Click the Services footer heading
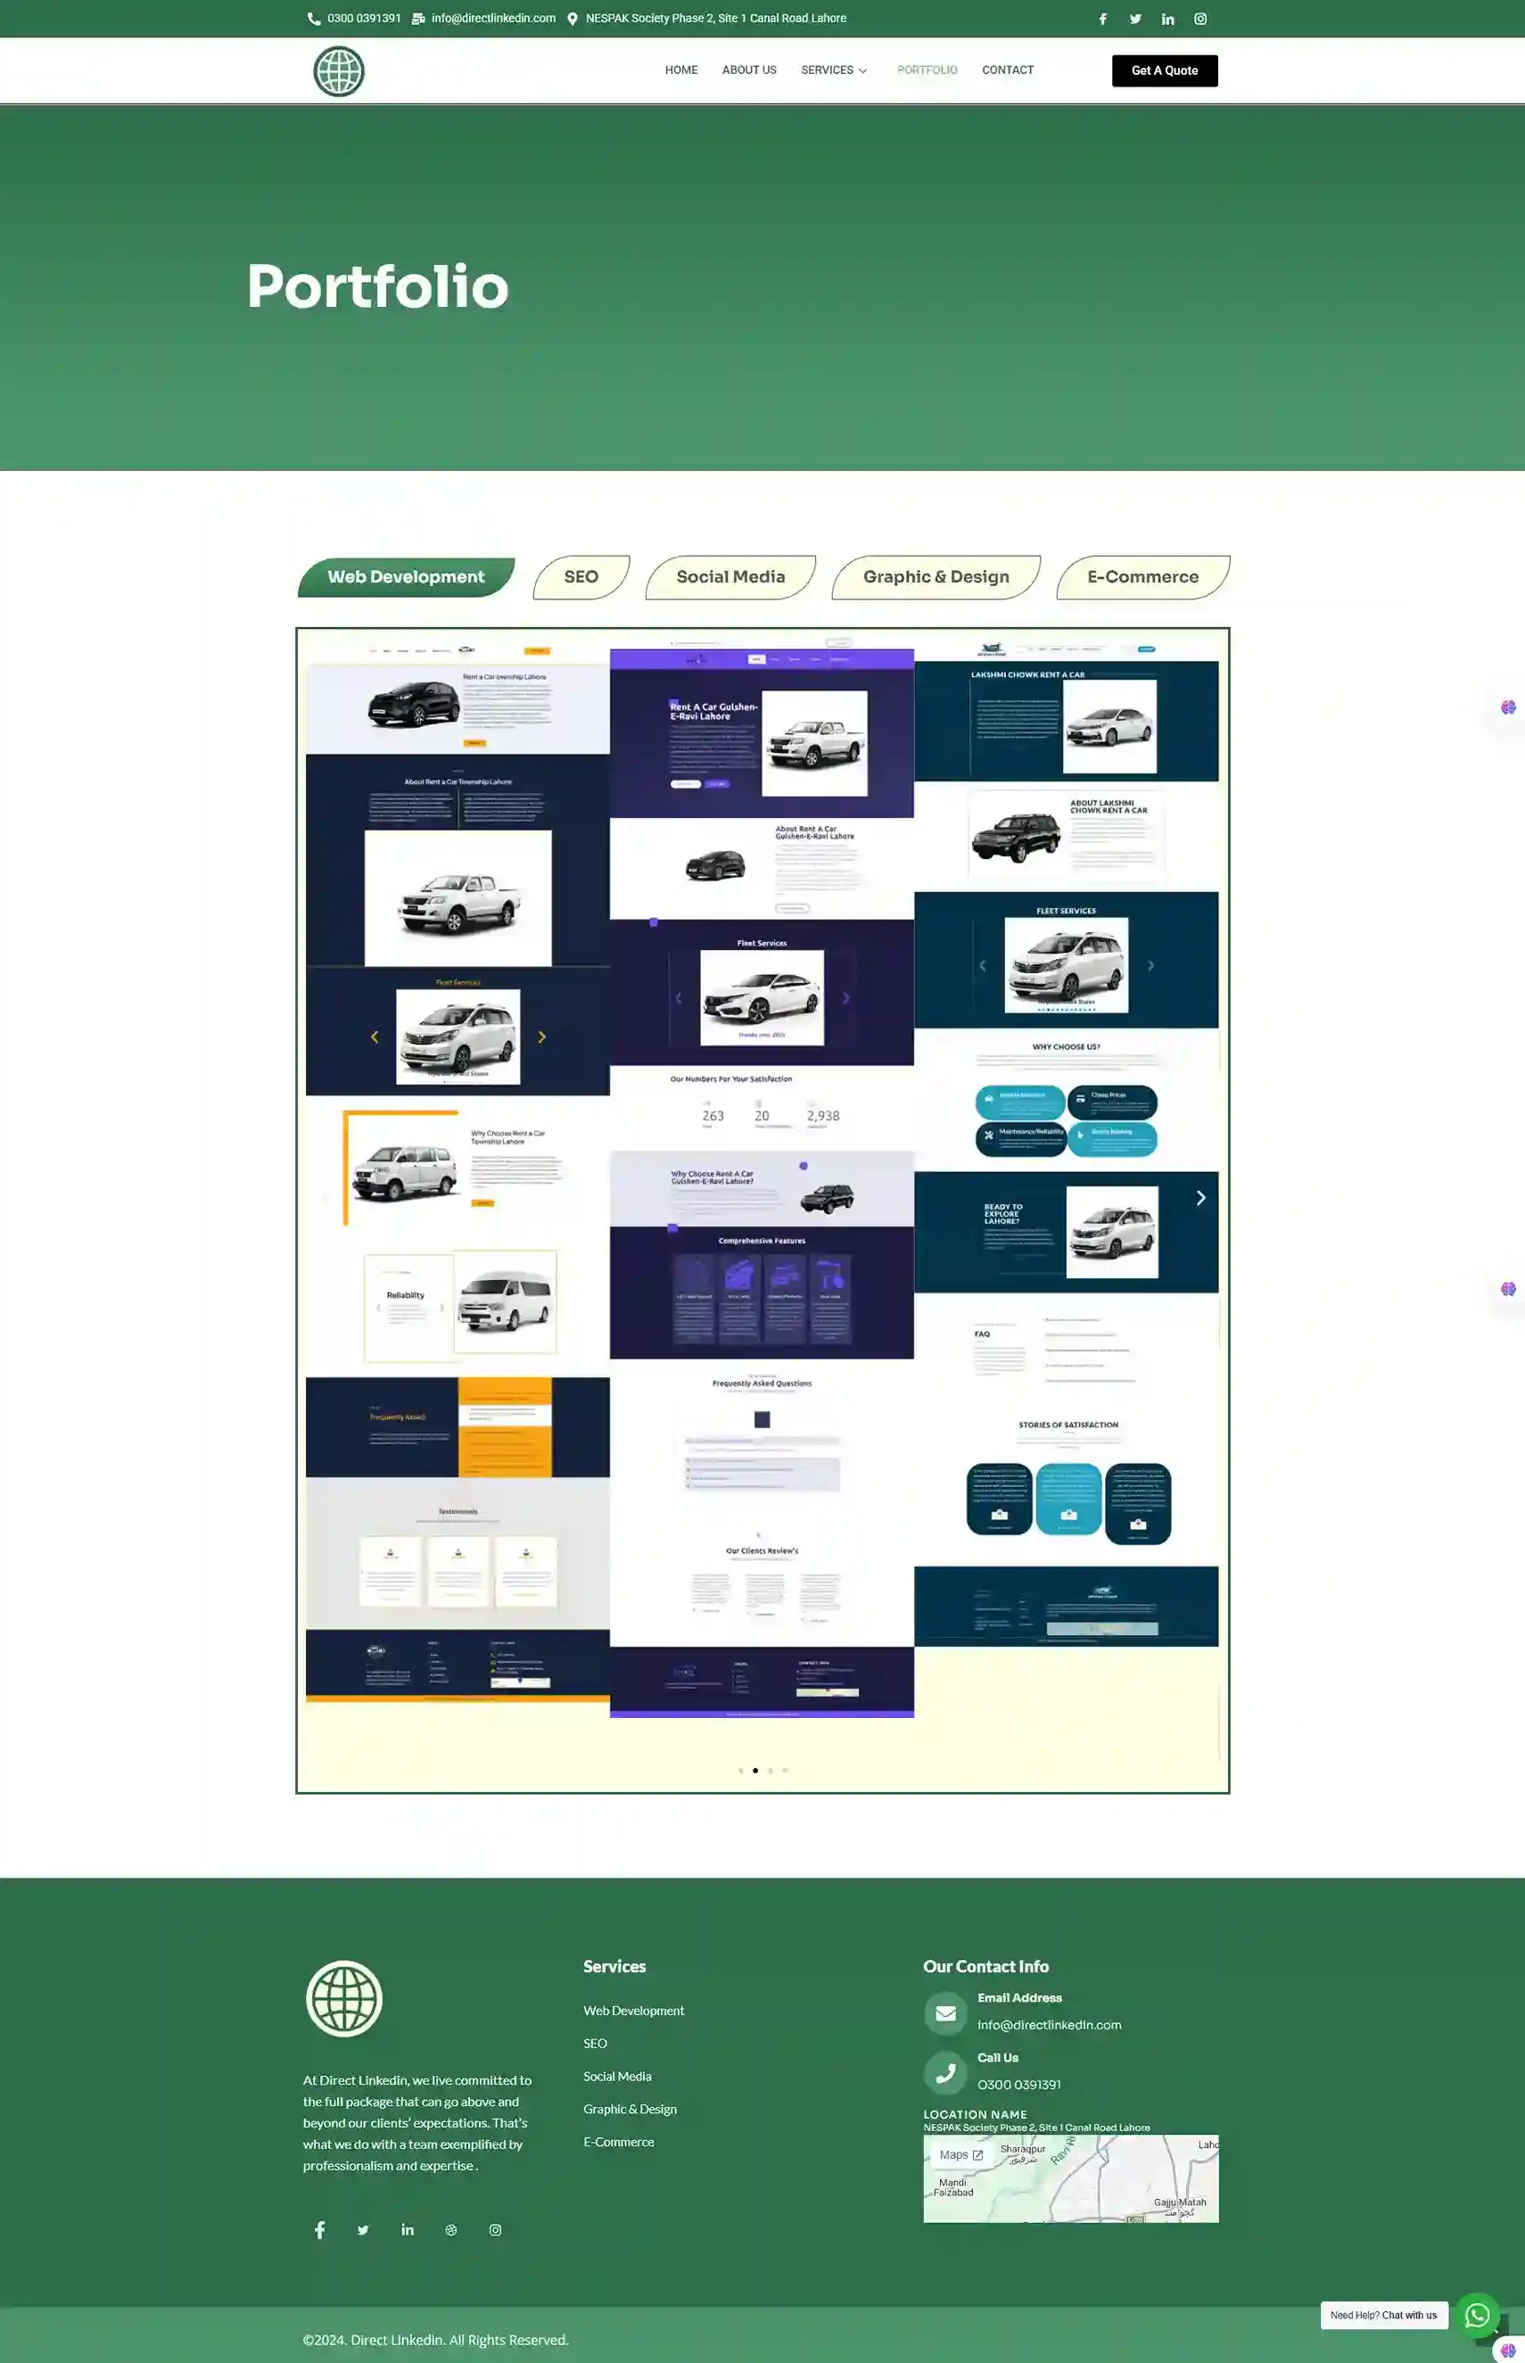Image resolution: width=1525 pixels, height=2363 pixels. pyautogui.click(x=614, y=1966)
